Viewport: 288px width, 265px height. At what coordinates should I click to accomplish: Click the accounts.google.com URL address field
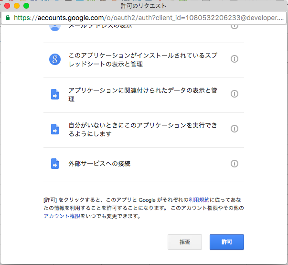[144, 18]
